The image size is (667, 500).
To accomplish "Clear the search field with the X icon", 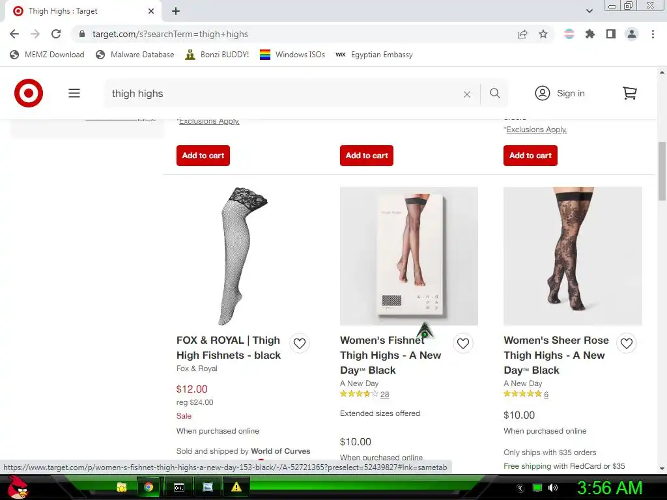I will pos(466,94).
